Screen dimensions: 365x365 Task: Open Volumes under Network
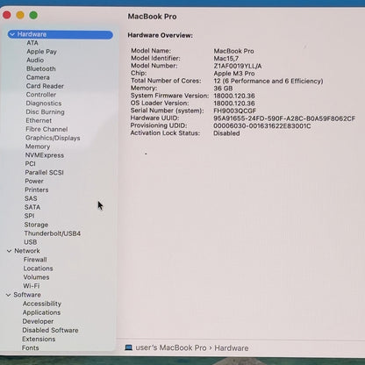[36, 277]
